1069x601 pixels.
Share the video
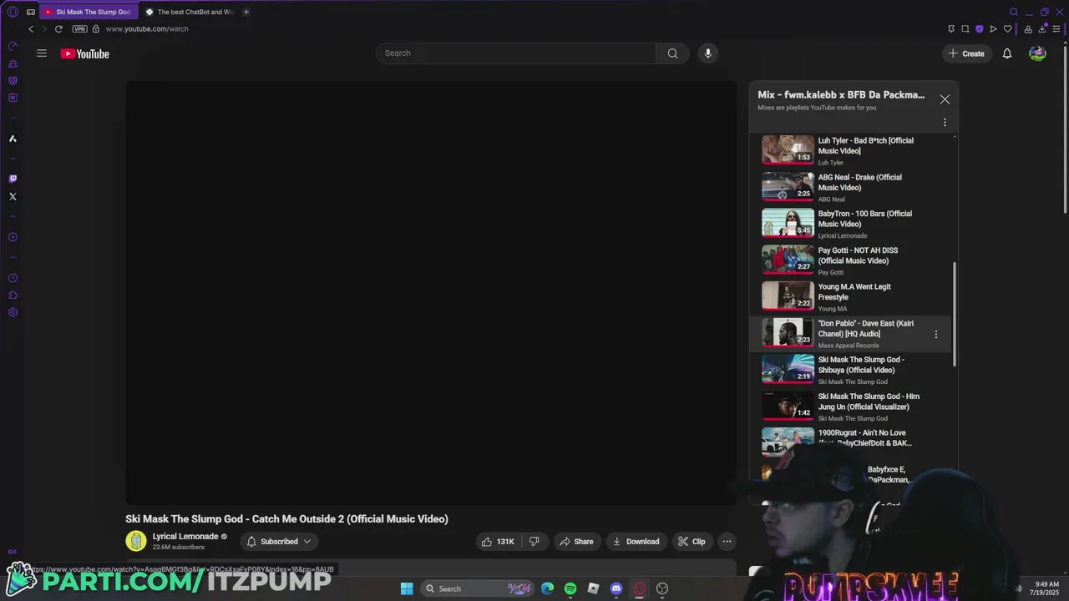(576, 542)
